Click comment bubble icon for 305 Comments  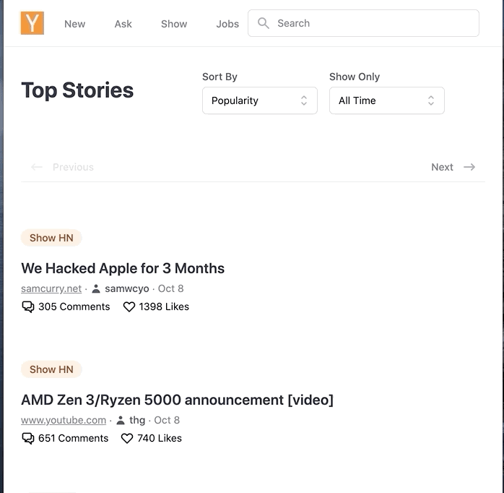click(x=28, y=306)
